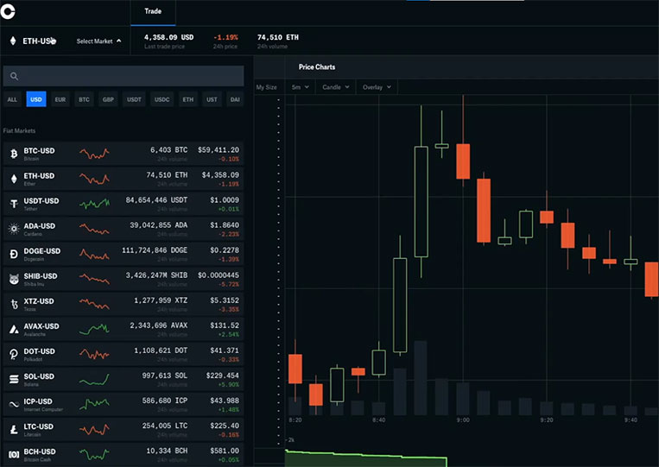Click the Internet Computer icon in ICP-USD row

pos(14,405)
